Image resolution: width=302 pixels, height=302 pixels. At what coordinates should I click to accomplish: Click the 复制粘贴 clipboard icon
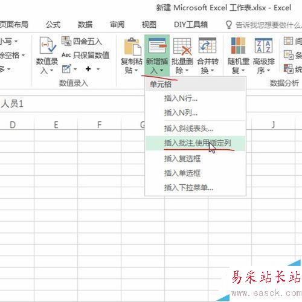pyautogui.click(x=132, y=47)
